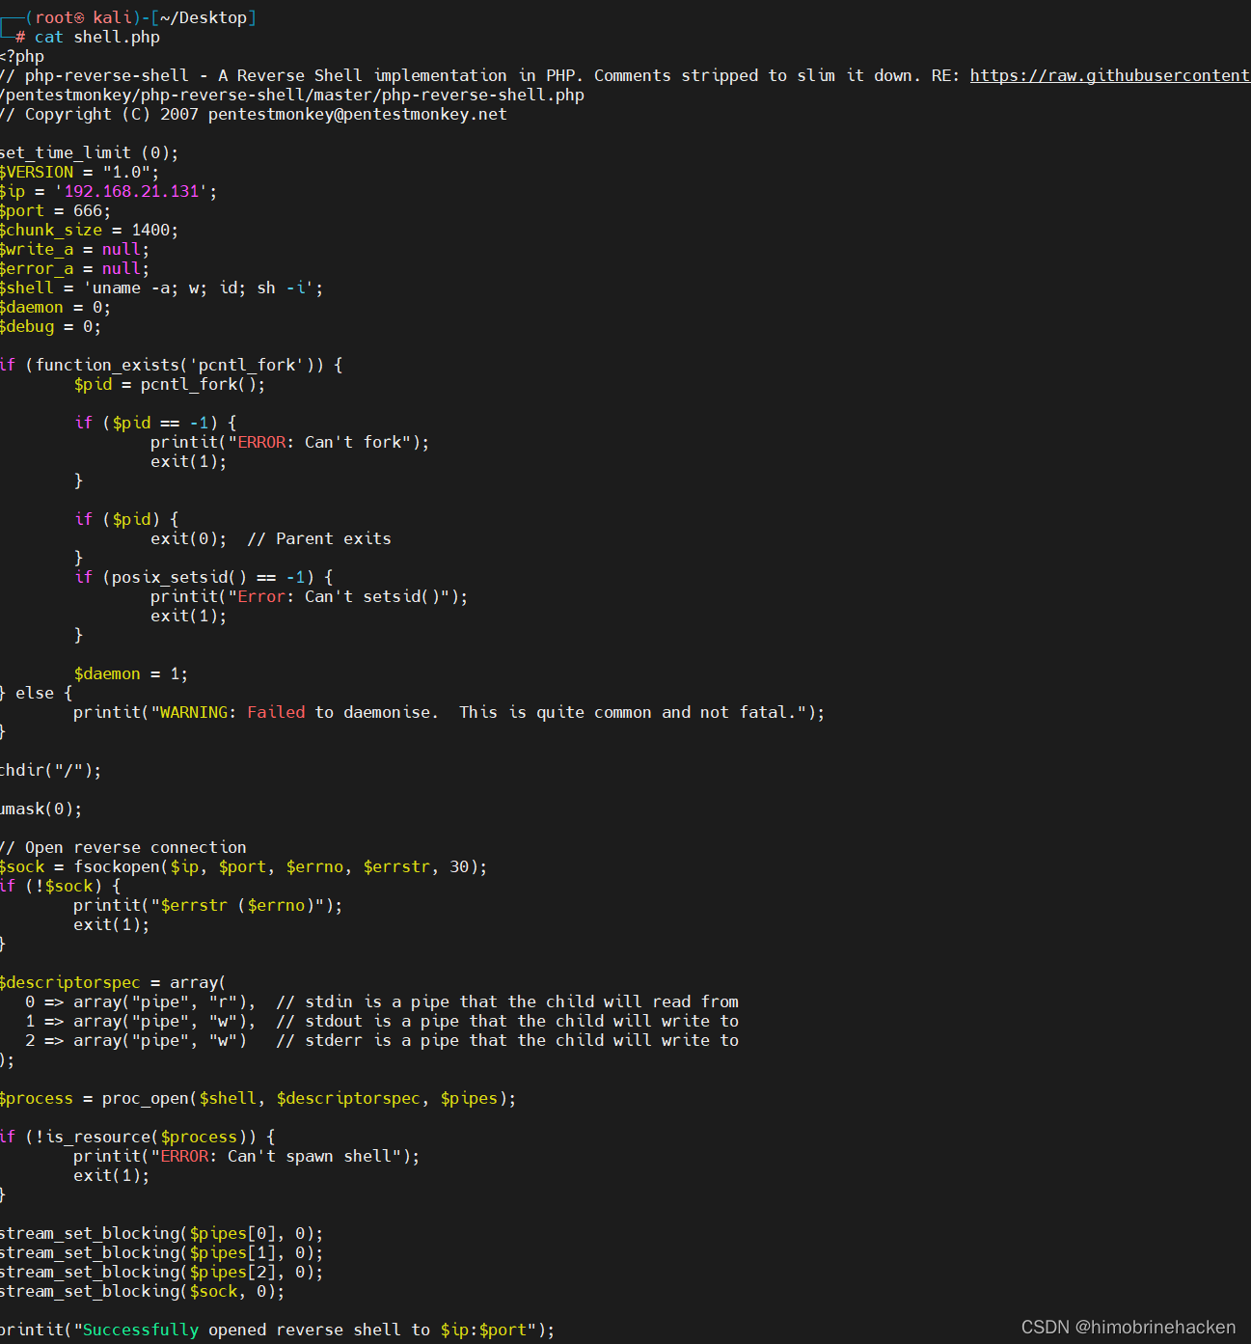Click the 'stream_set_blocking($pipes[1], 0);' line
The width and height of the screenshot is (1251, 1344).
[x=161, y=1252]
